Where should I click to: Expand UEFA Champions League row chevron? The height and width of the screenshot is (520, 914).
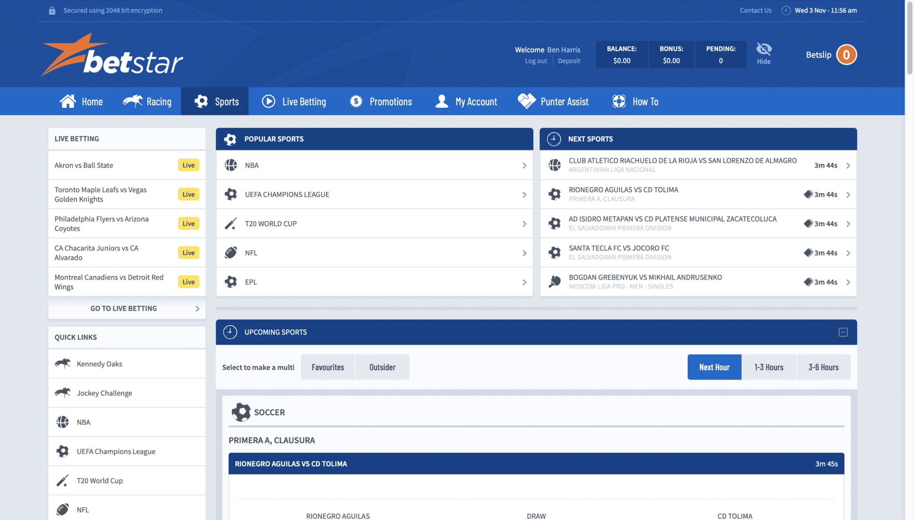pyautogui.click(x=524, y=195)
